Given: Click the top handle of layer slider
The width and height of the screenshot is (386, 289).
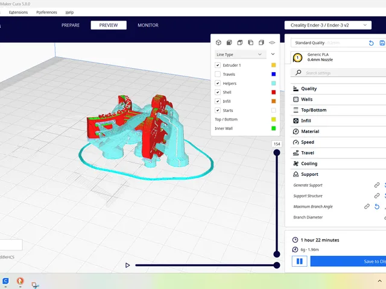Looking at the screenshot, I should click(x=277, y=152).
